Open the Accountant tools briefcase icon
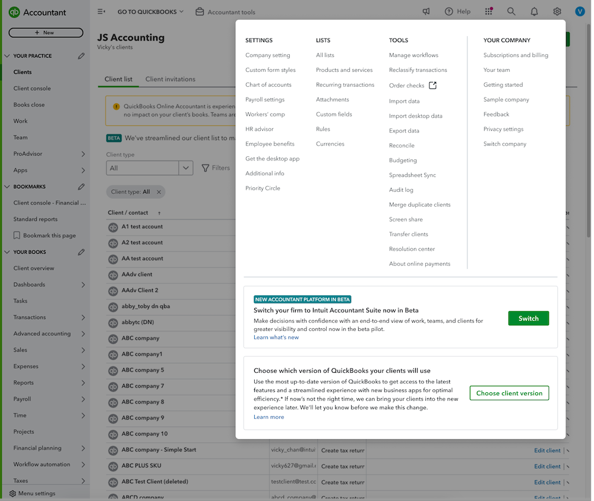594x501 pixels. 200,11
